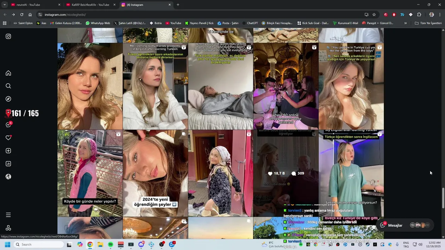Open hovered reel showing 18,7 B likes
Screen dimensions: 445x250
point(286,173)
